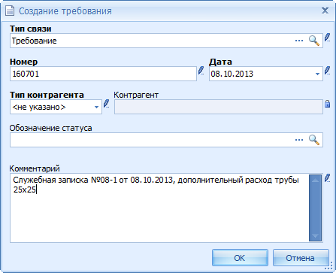
Task: Click the Создание требования title text
Action: pos(65,11)
